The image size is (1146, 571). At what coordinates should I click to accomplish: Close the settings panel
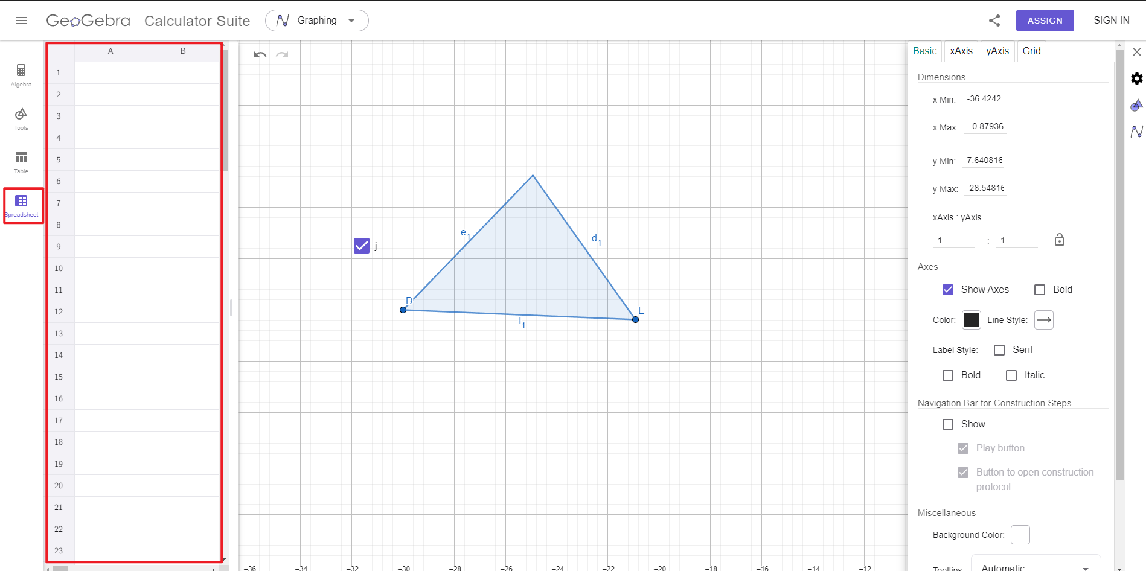(1137, 52)
